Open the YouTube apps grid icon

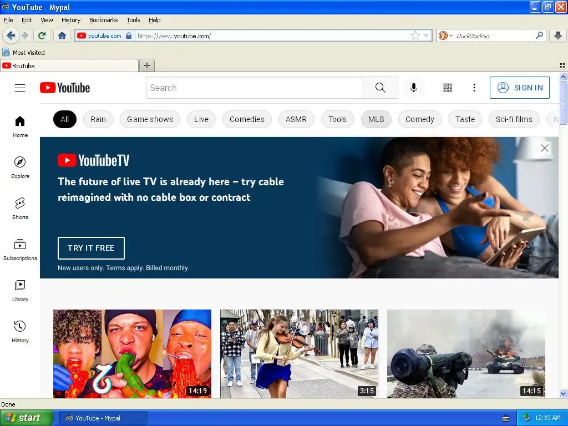(x=448, y=88)
